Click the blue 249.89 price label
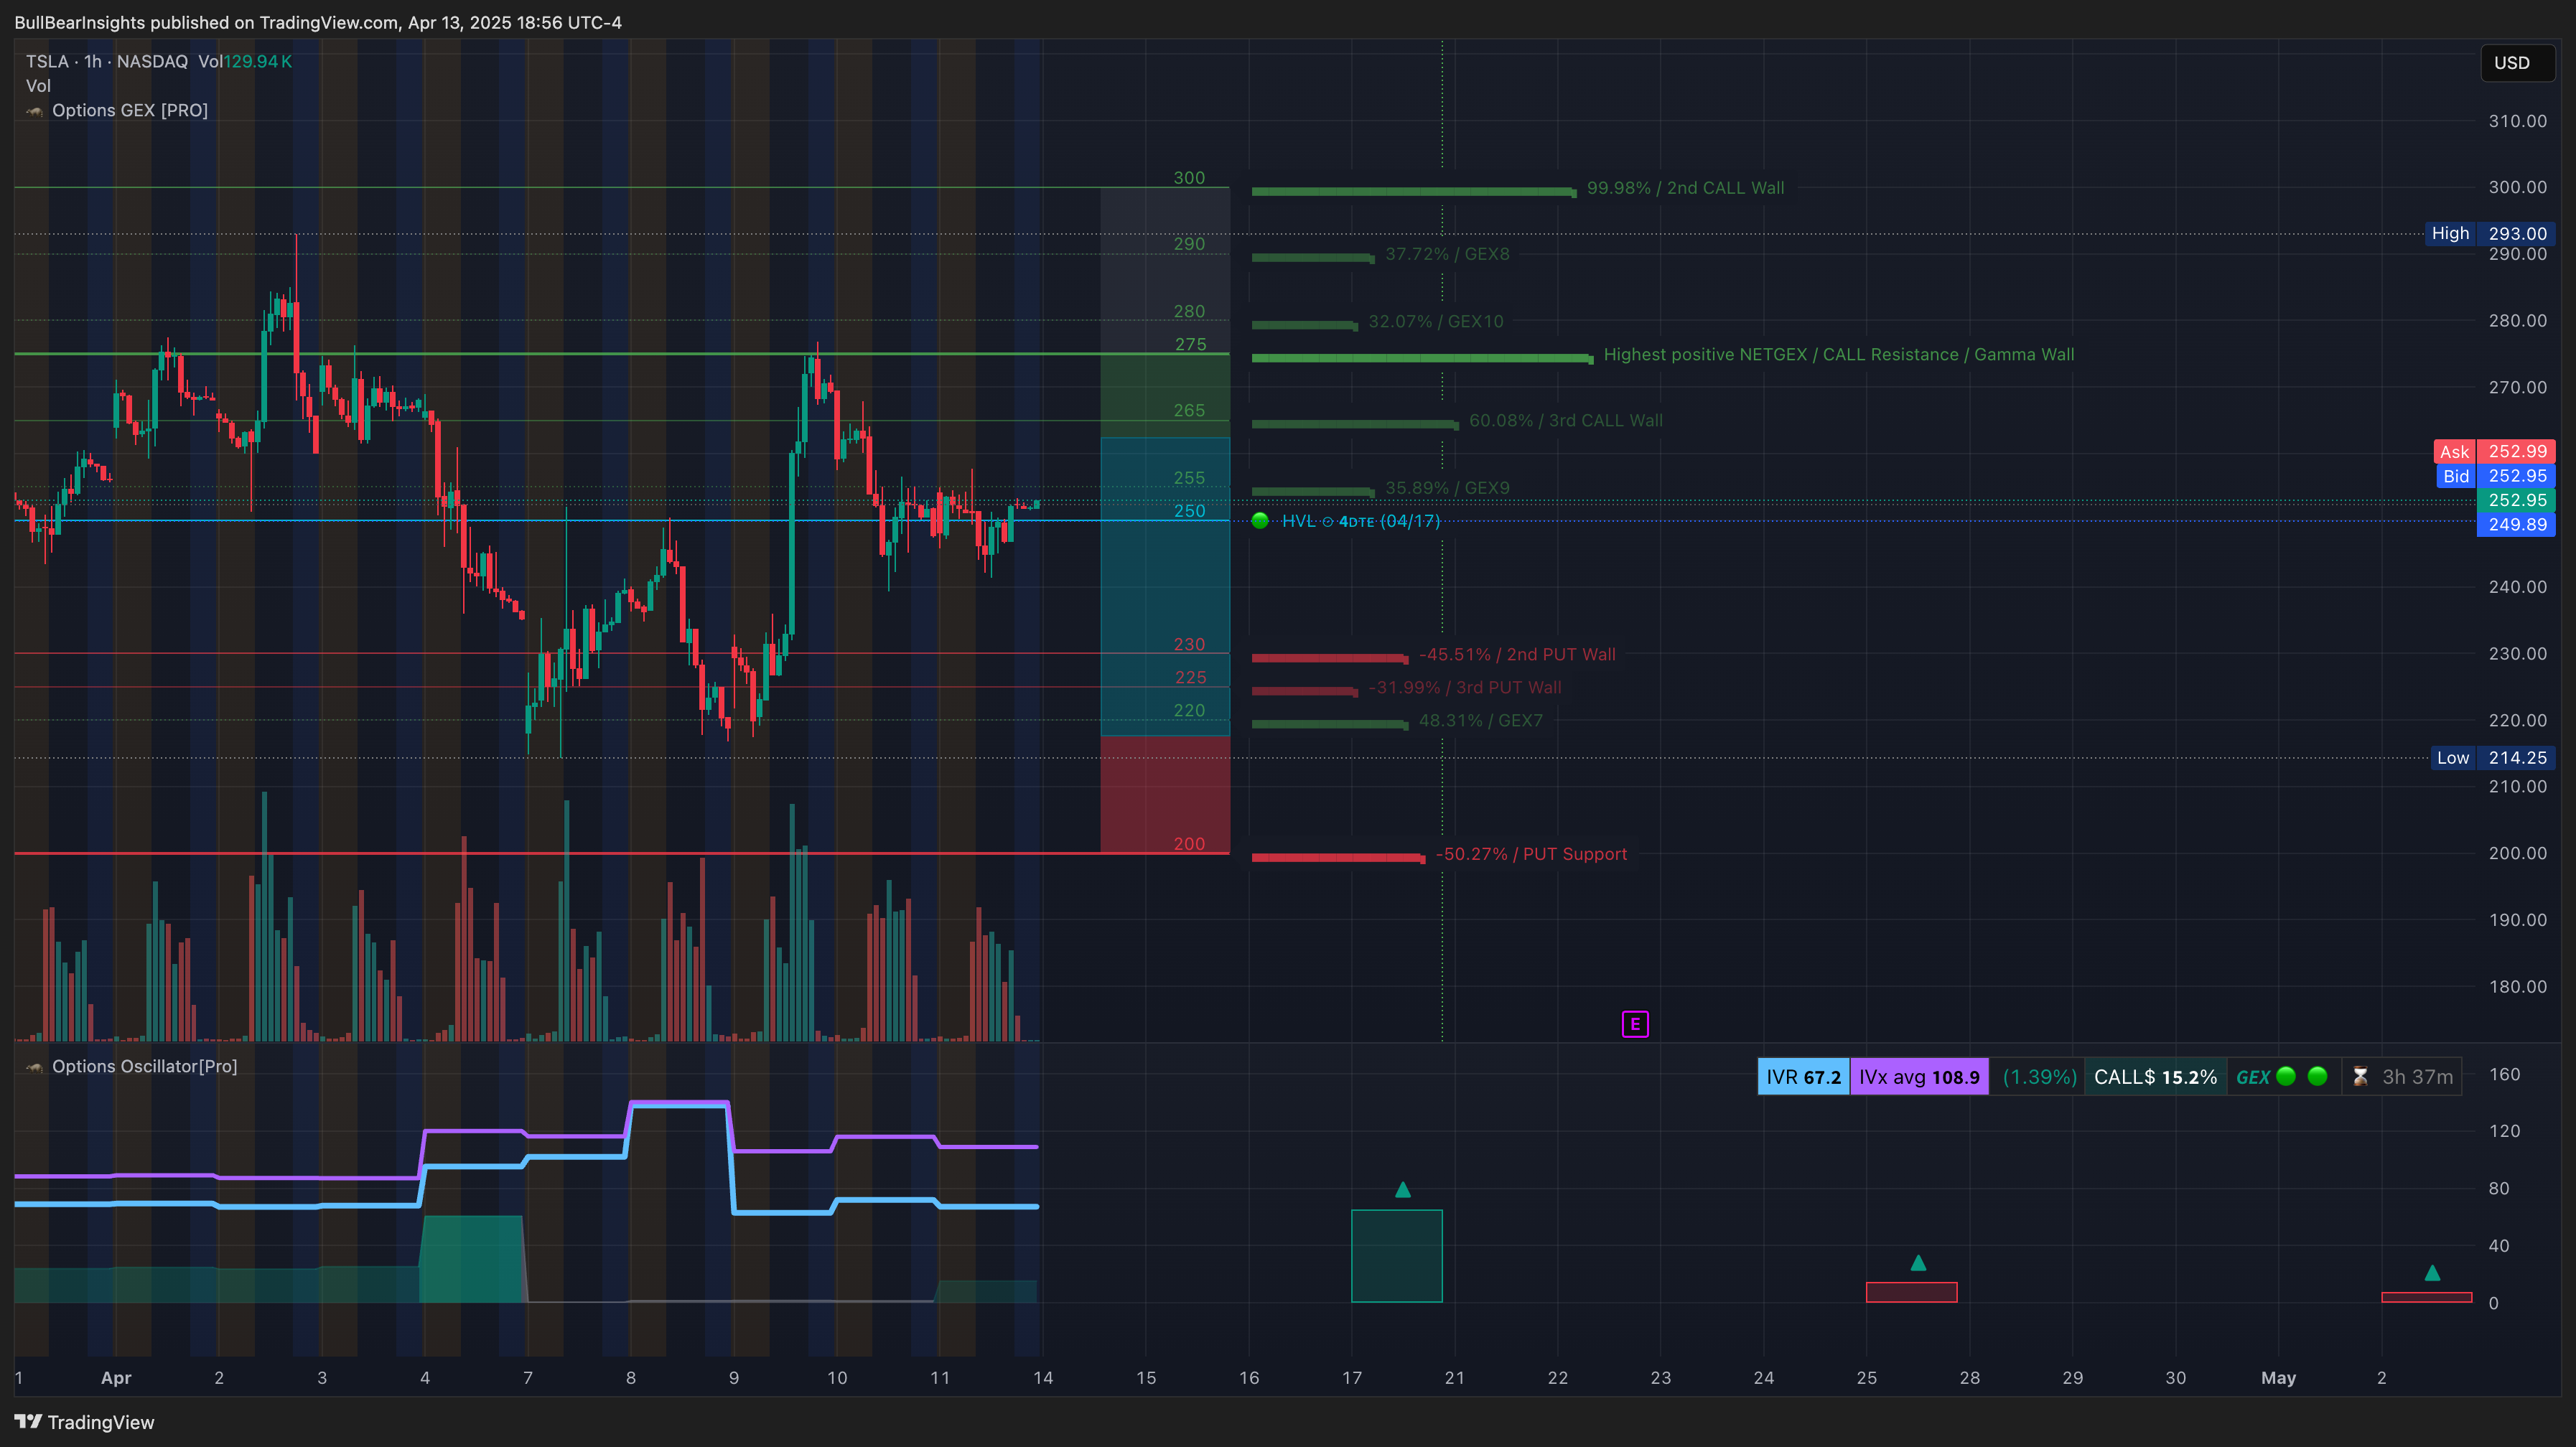Image resolution: width=2576 pixels, height=1447 pixels. [x=2516, y=525]
